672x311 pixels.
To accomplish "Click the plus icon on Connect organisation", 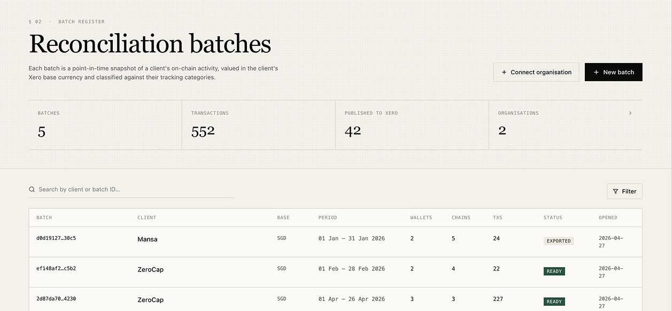I will click(x=504, y=72).
